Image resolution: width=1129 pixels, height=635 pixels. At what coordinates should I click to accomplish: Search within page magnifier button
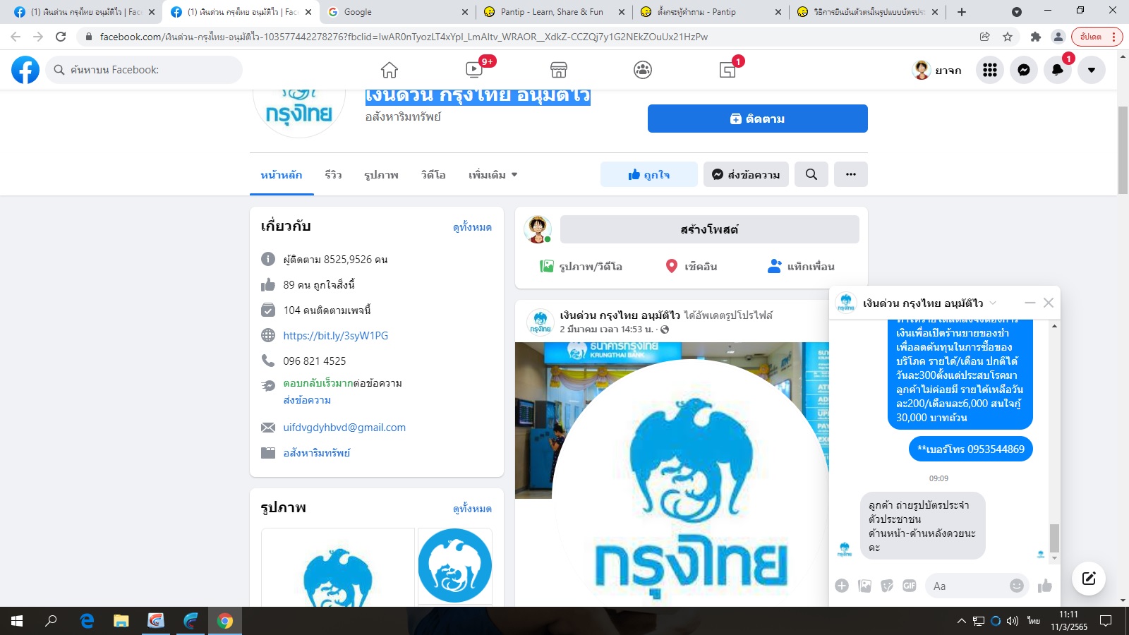[x=811, y=174]
